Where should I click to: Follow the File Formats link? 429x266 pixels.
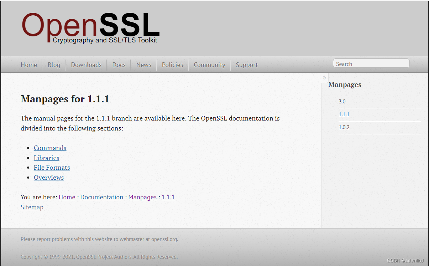(52, 168)
